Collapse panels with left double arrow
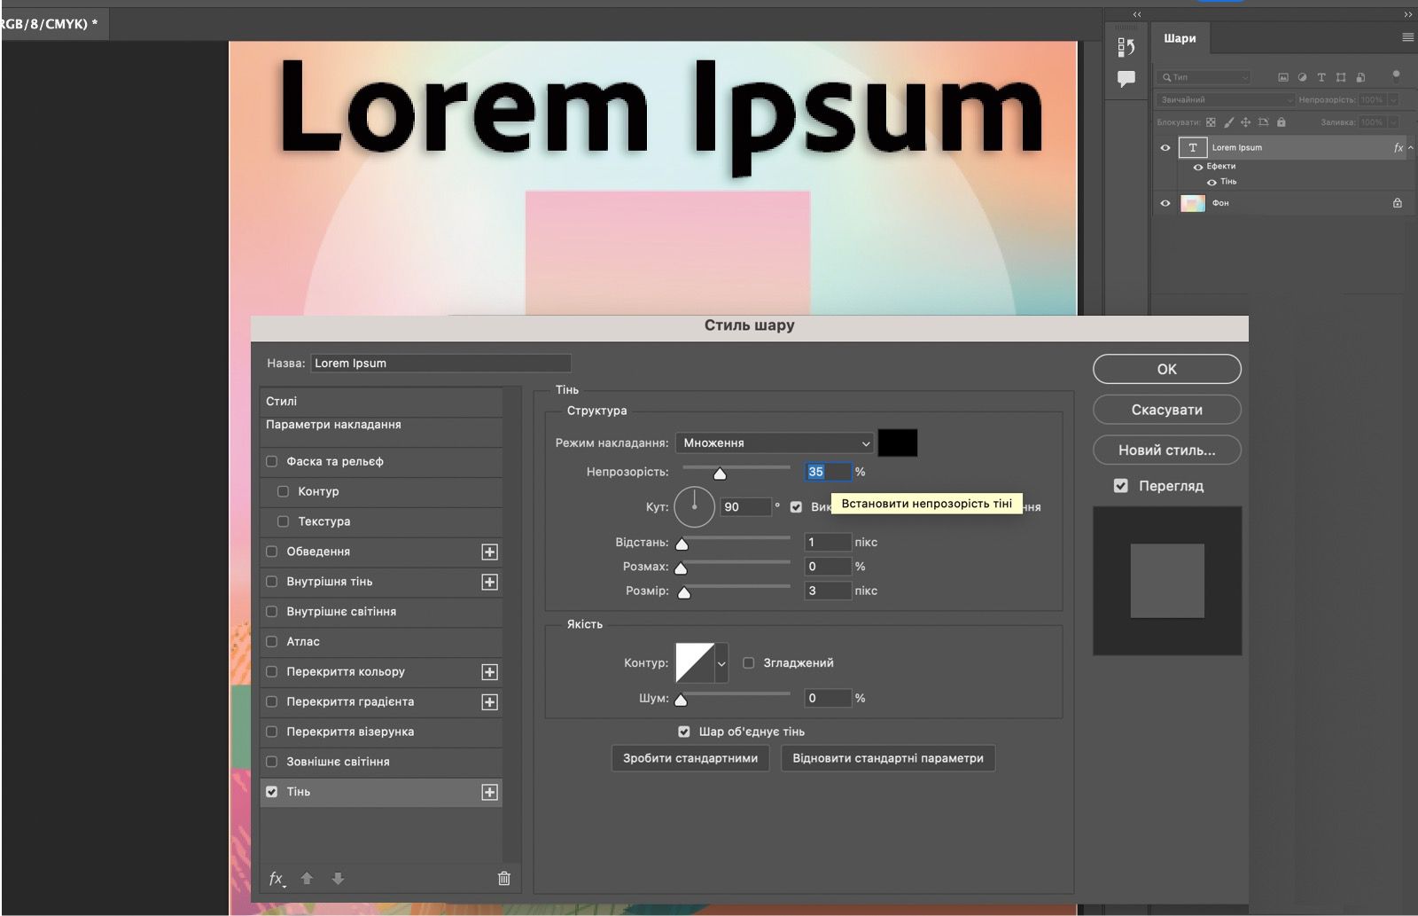 pyautogui.click(x=1137, y=14)
